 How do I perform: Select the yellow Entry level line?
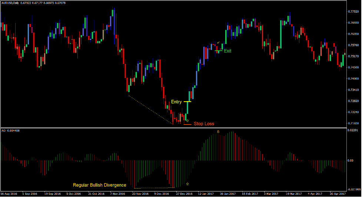(x=187, y=102)
